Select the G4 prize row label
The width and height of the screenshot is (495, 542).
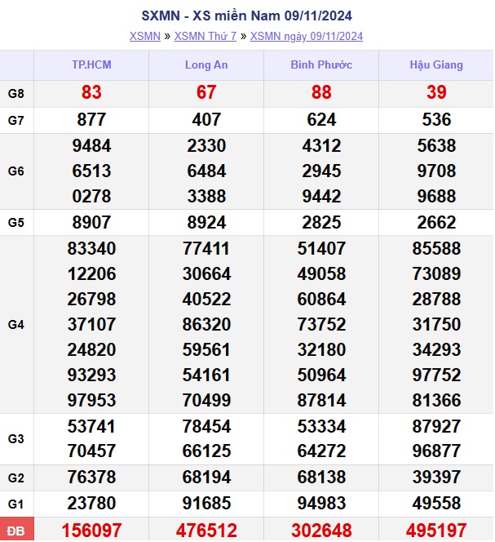point(16,325)
